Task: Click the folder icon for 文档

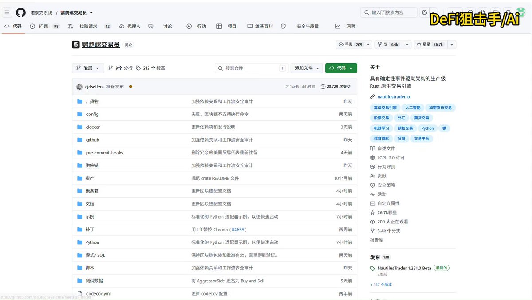Action: [80, 204]
